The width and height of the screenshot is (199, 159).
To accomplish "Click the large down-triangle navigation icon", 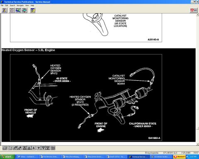I will coord(43,148).
